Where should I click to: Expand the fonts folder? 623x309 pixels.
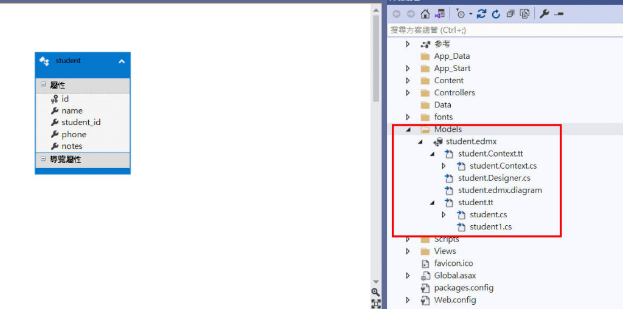408,117
